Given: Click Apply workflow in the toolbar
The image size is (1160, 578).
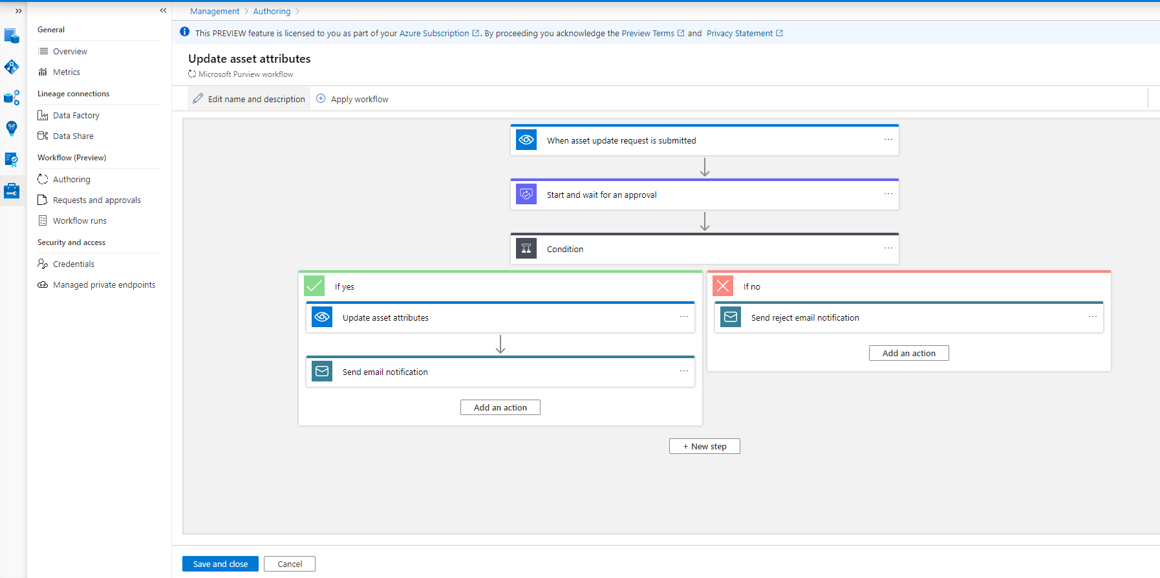Looking at the screenshot, I should (352, 99).
